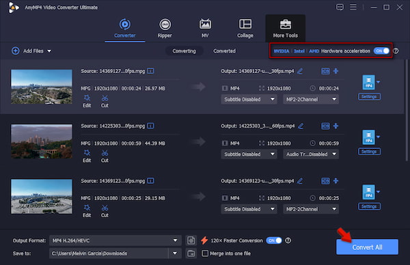Open Subtitle Disabled dropdown for 14369127 file
This screenshot has height=265, width=410.
pyautogui.click(x=249, y=99)
